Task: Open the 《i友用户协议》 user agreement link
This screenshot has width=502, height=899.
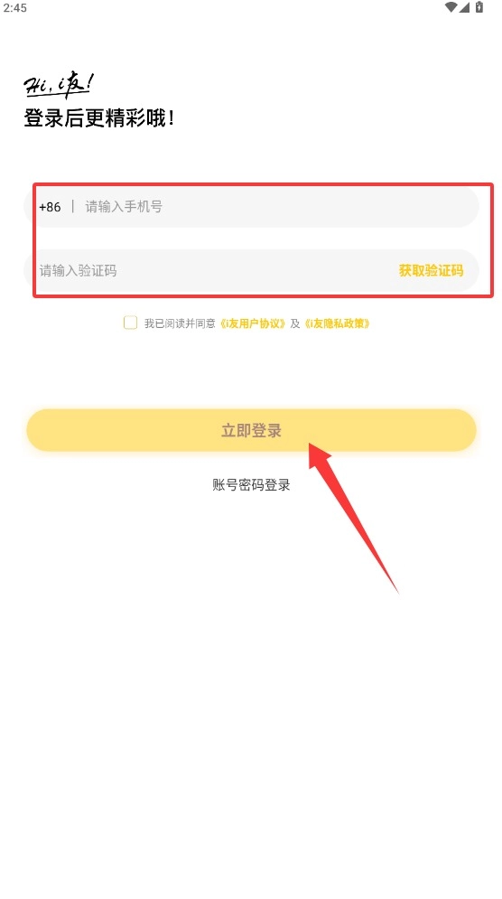Action: tap(253, 323)
